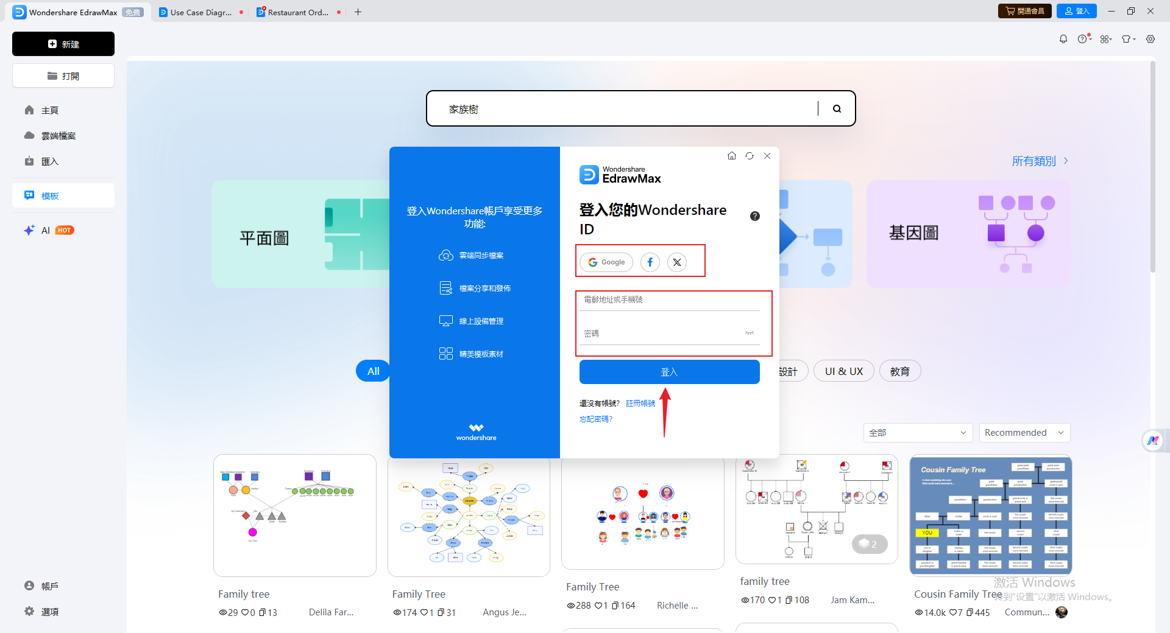Screen dimensions: 1170x633
Task: Sign in with the Facebook icon
Action: 650,262
